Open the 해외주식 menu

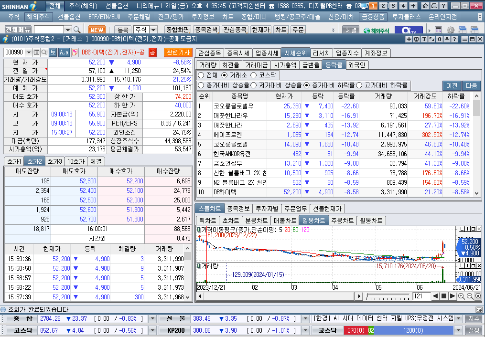click(x=38, y=17)
